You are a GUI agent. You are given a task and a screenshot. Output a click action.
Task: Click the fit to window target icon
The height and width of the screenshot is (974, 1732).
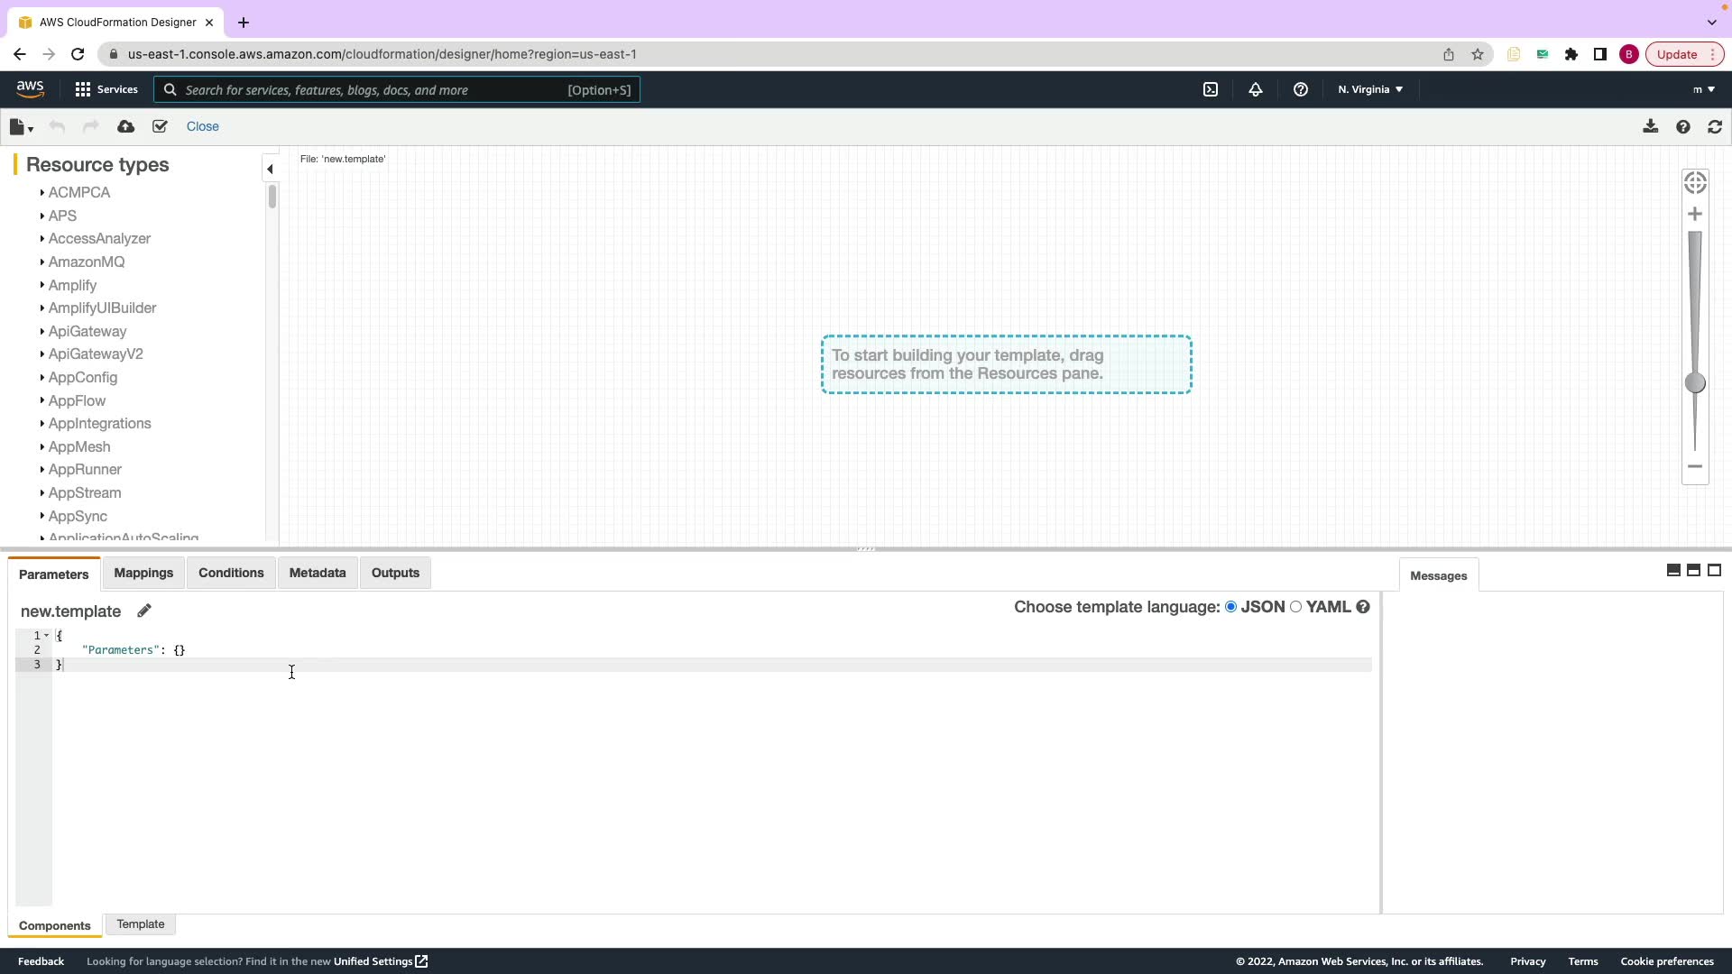[x=1695, y=183]
